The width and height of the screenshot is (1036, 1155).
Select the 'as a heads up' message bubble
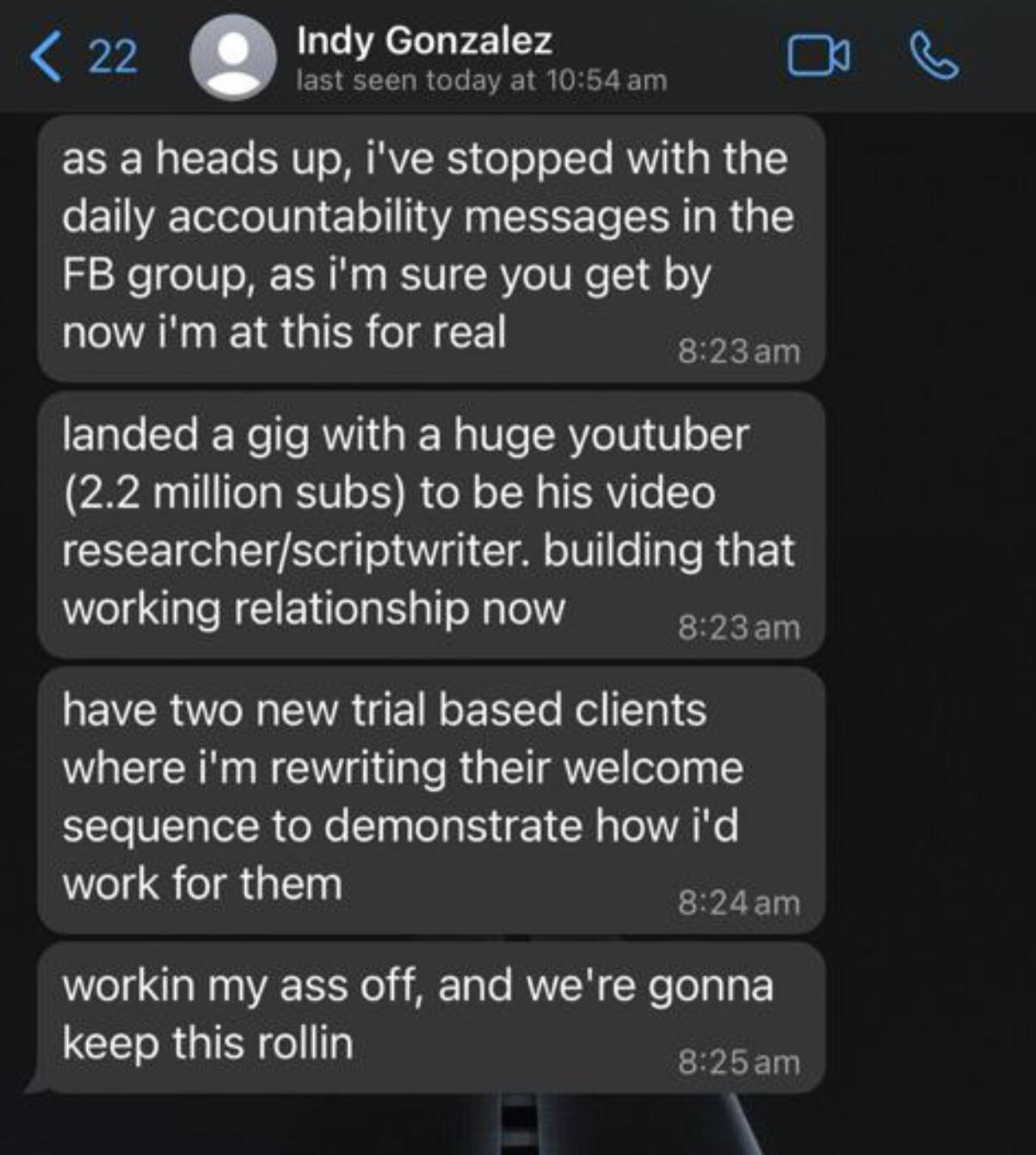click(430, 248)
